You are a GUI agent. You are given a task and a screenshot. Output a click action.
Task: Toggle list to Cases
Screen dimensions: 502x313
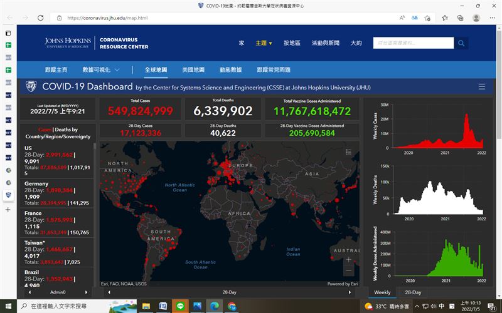pos(45,130)
